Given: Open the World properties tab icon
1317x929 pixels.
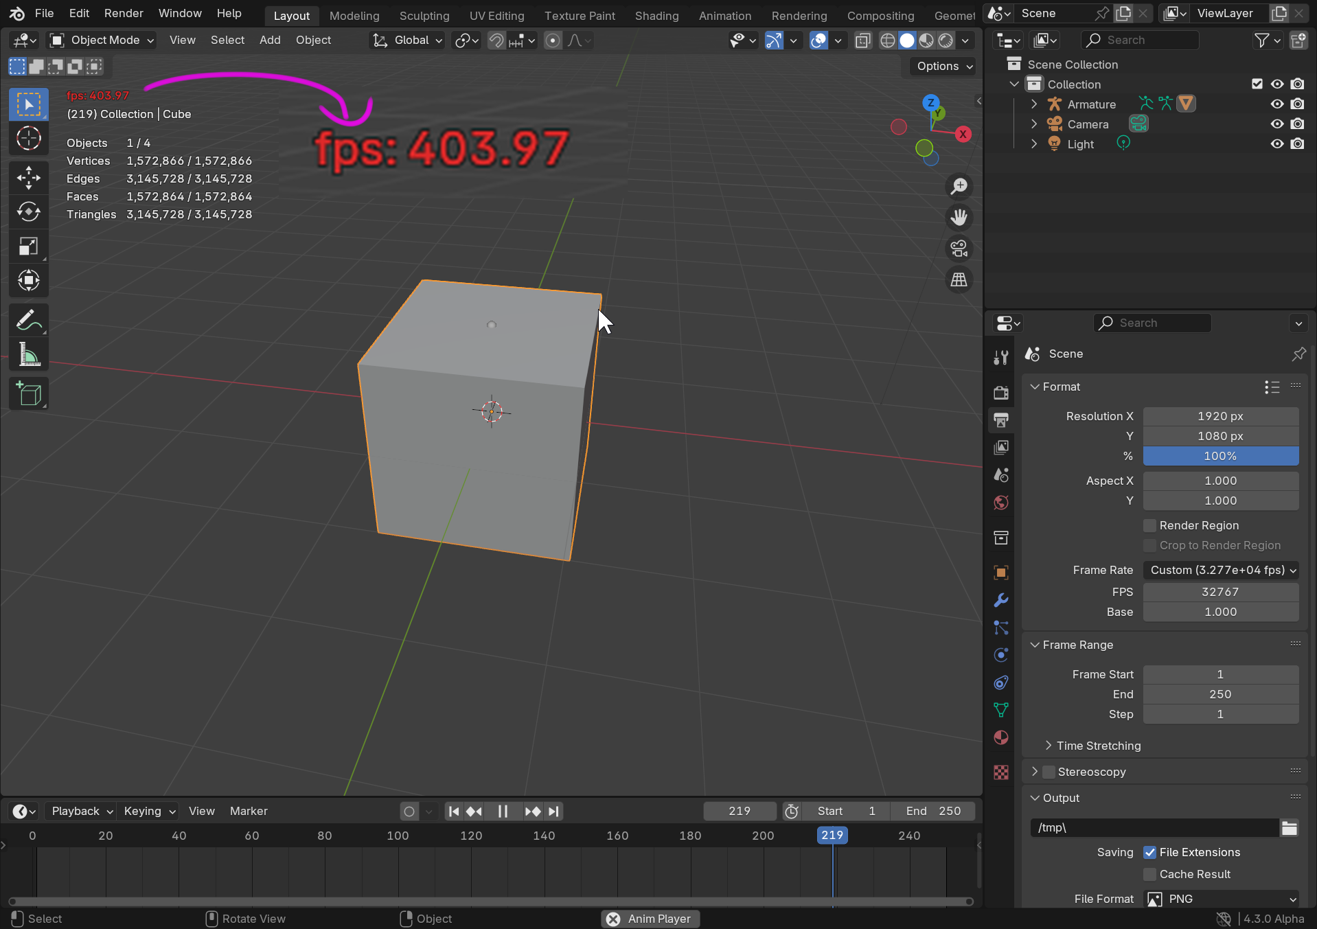Looking at the screenshot, I should (1001, 503).
